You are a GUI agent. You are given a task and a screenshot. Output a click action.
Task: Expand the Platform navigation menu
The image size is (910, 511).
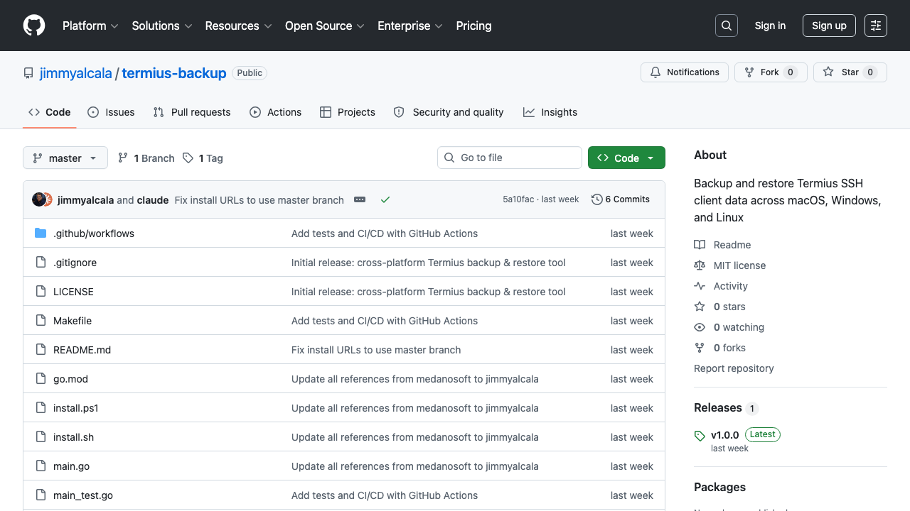point(90,26)
